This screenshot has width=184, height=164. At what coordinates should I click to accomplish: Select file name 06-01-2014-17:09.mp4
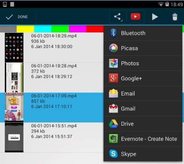[54, 96]
